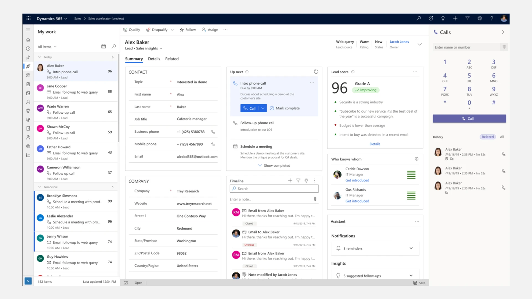
Task: Click the search magnifier in top bar
Action: [x=419, y=18]
